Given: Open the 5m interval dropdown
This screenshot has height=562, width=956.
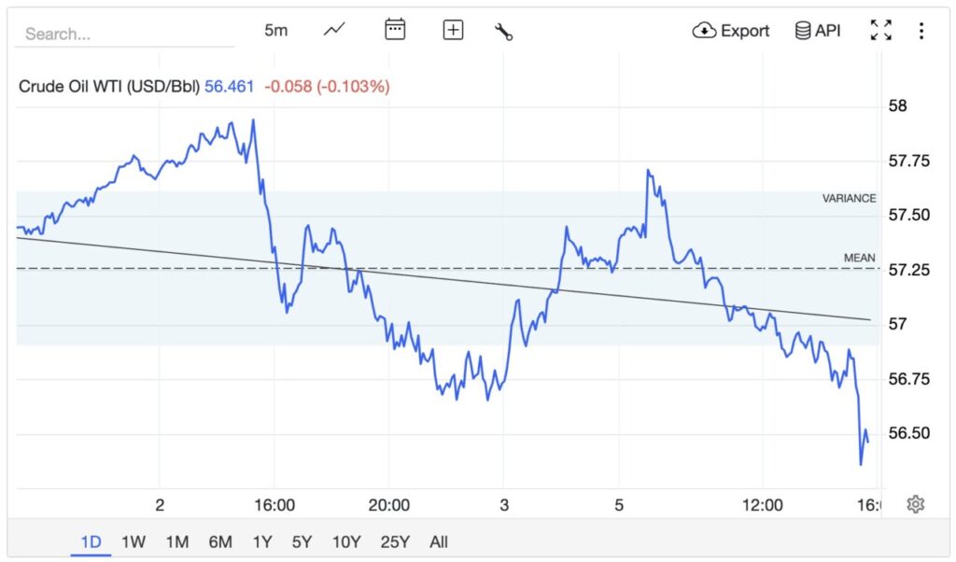Looking at the screenshot, I should [276, 30].
